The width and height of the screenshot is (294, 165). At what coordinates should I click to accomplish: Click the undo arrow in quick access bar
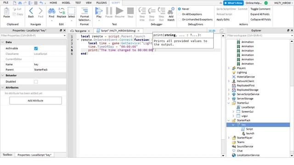(41, 3)
